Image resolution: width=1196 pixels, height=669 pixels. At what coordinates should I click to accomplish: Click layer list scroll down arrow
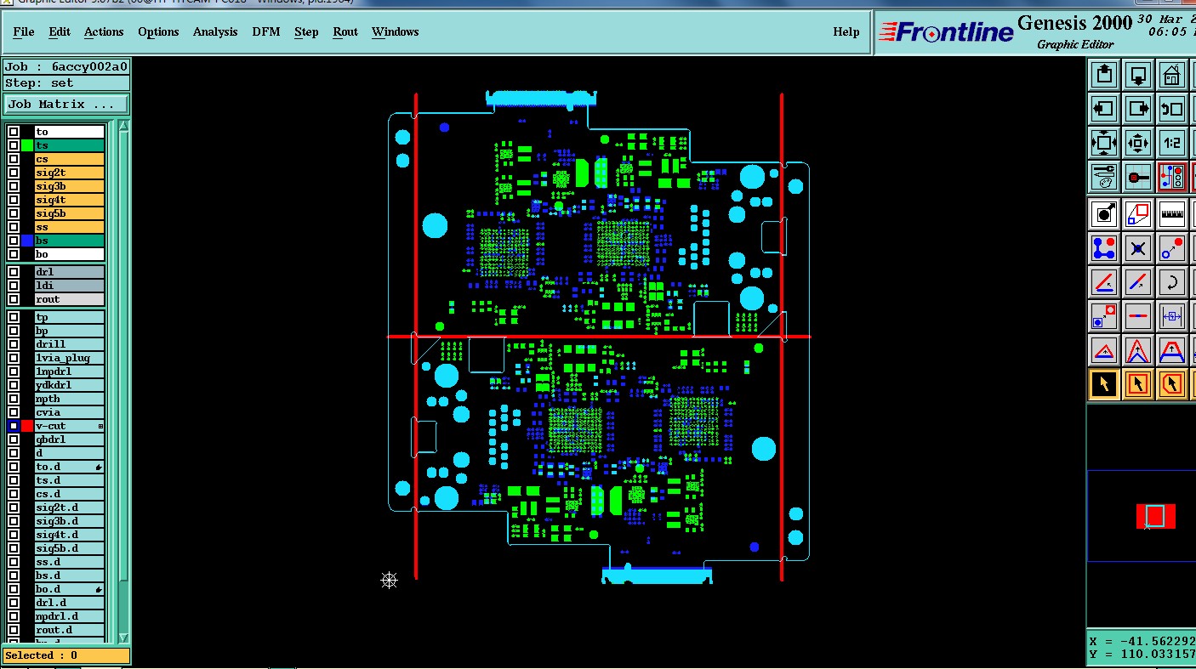123,638
